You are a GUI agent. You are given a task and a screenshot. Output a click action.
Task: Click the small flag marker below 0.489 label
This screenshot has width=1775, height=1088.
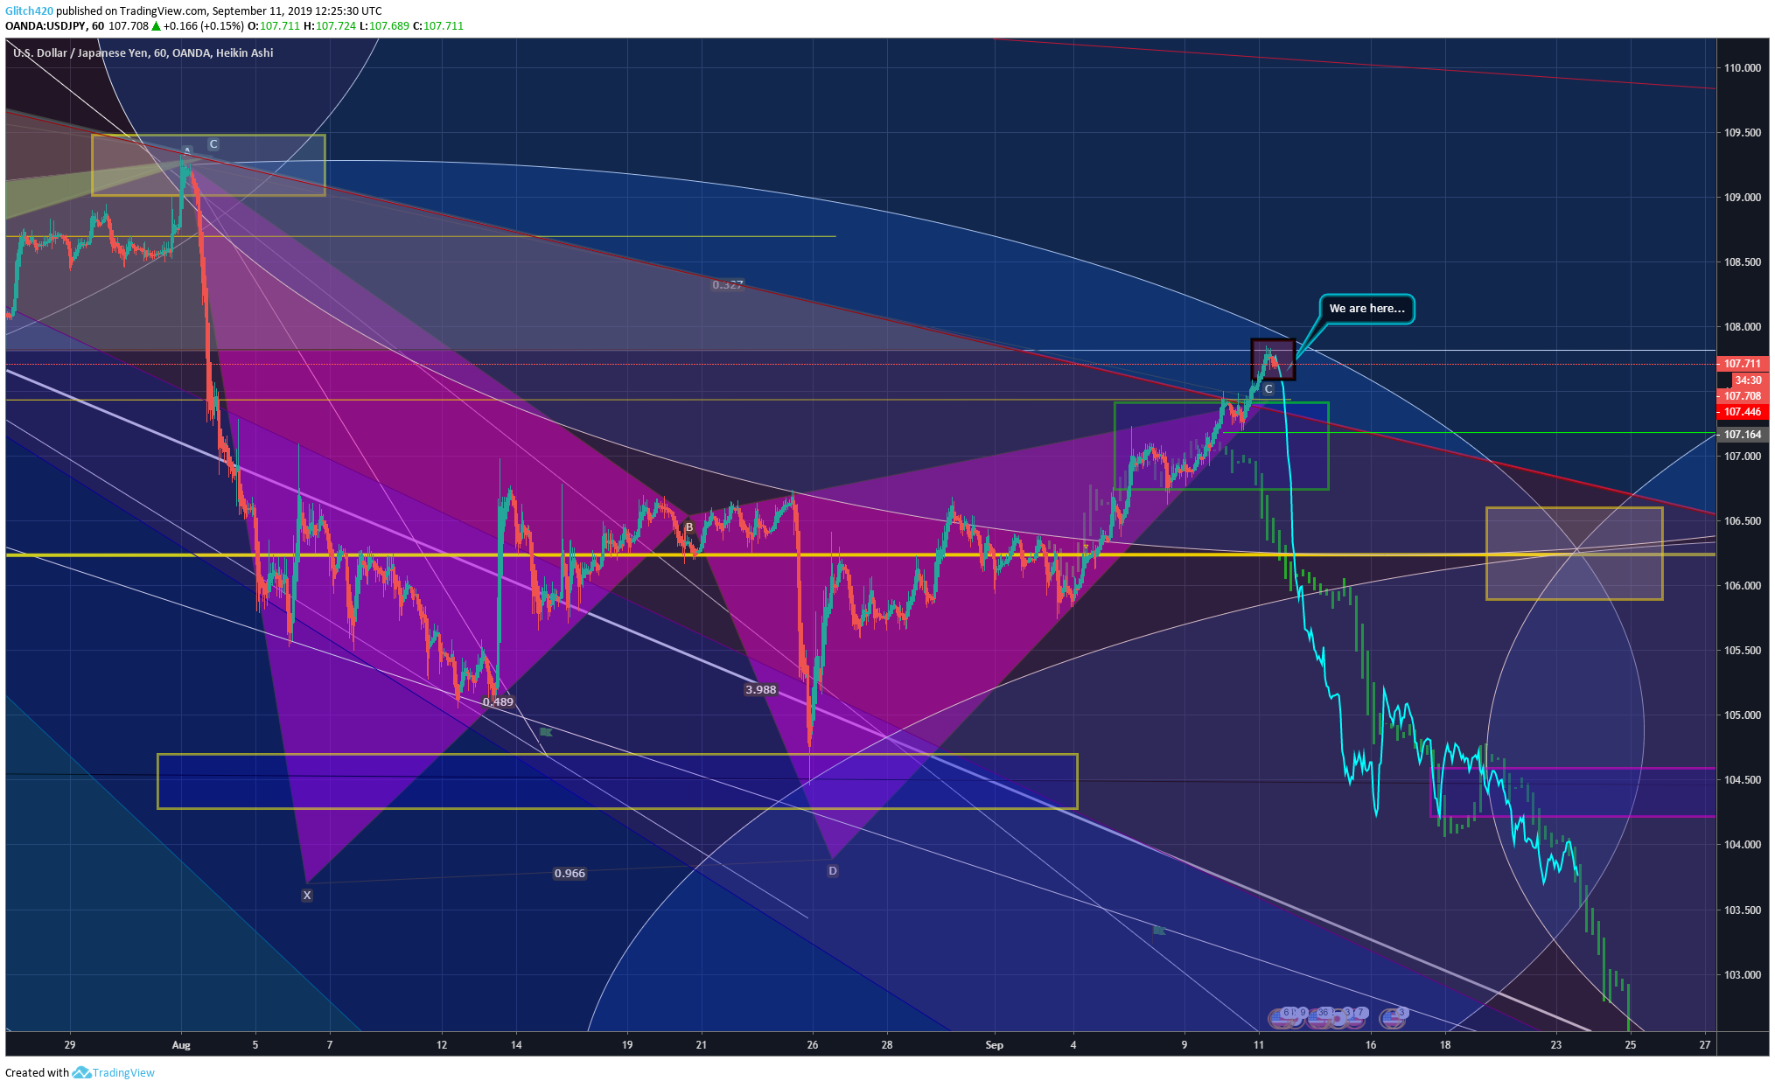pyautogui.click(x=546, y=732)
